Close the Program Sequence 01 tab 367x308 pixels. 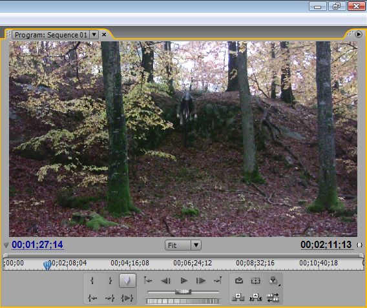click(104, 35)
